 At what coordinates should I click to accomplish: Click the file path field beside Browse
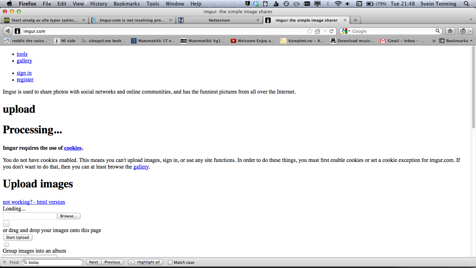pyautogui.click(x=30, y=216)
